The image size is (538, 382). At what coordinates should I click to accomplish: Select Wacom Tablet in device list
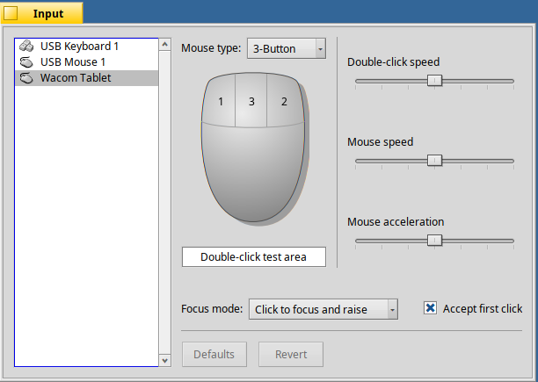point(86,78)
